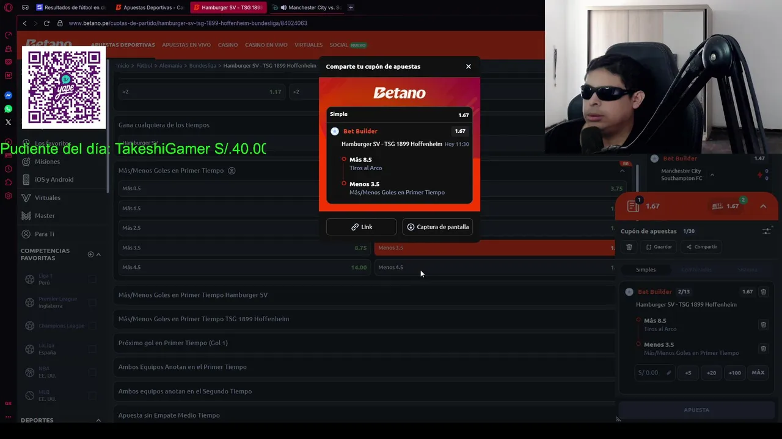Copy the coupon share Link
Image resolution: width=782 pixels, height=439 pixels.
(361, 227)
